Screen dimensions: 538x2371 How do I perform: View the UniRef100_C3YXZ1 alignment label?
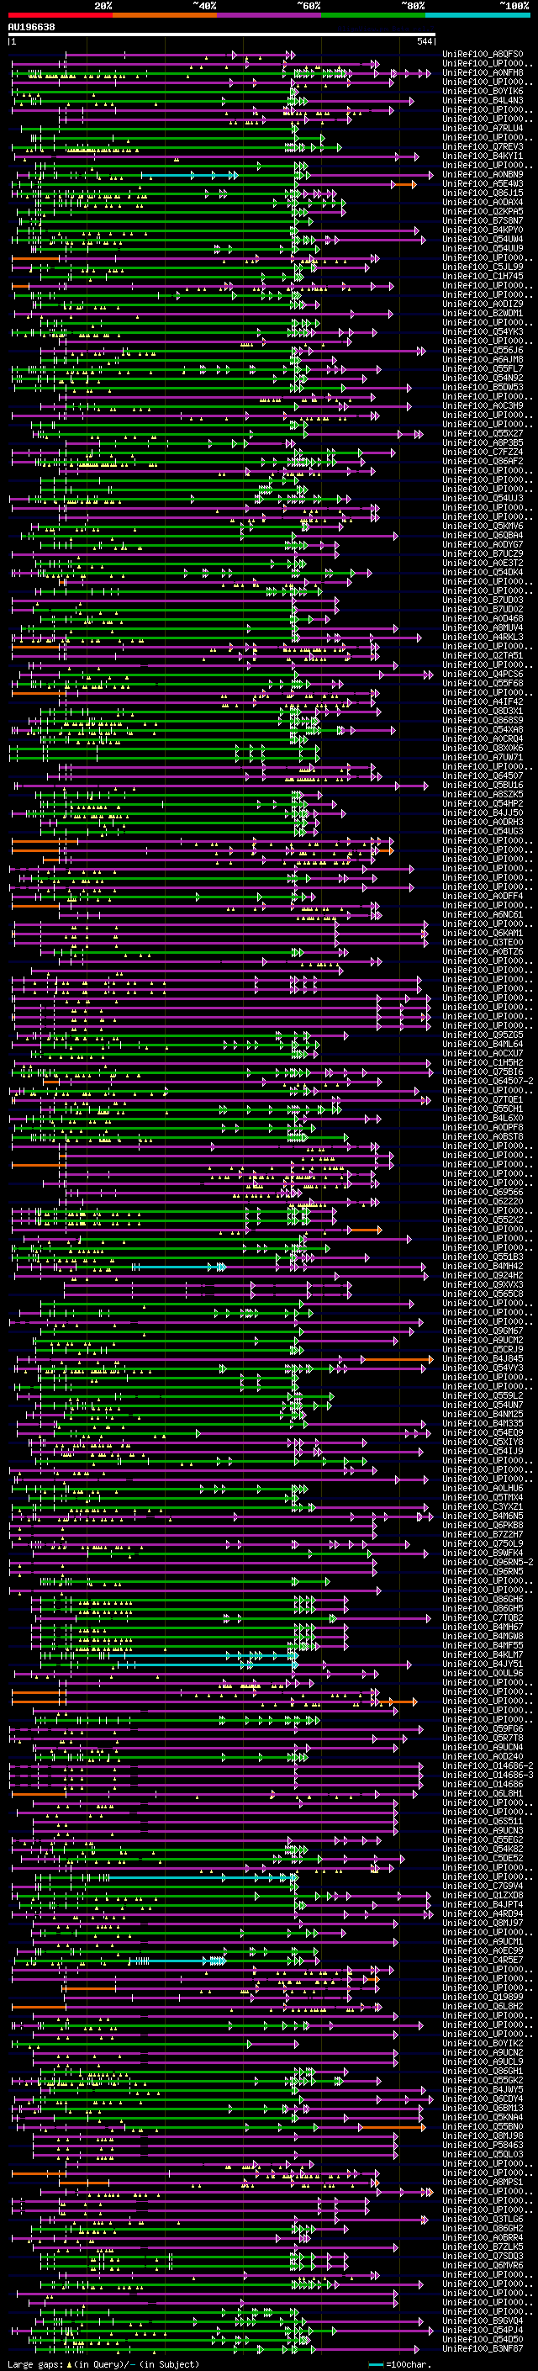(483, 1506)
